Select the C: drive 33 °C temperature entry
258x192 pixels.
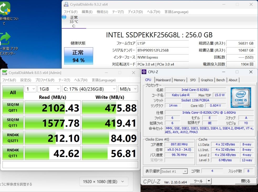point(74,22)
